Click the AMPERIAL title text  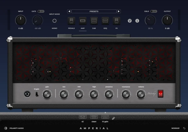pyautogui.click(x=94, y=128)
